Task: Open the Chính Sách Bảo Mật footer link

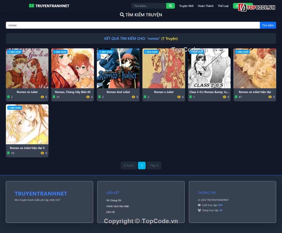Action: tap(117, 206)
